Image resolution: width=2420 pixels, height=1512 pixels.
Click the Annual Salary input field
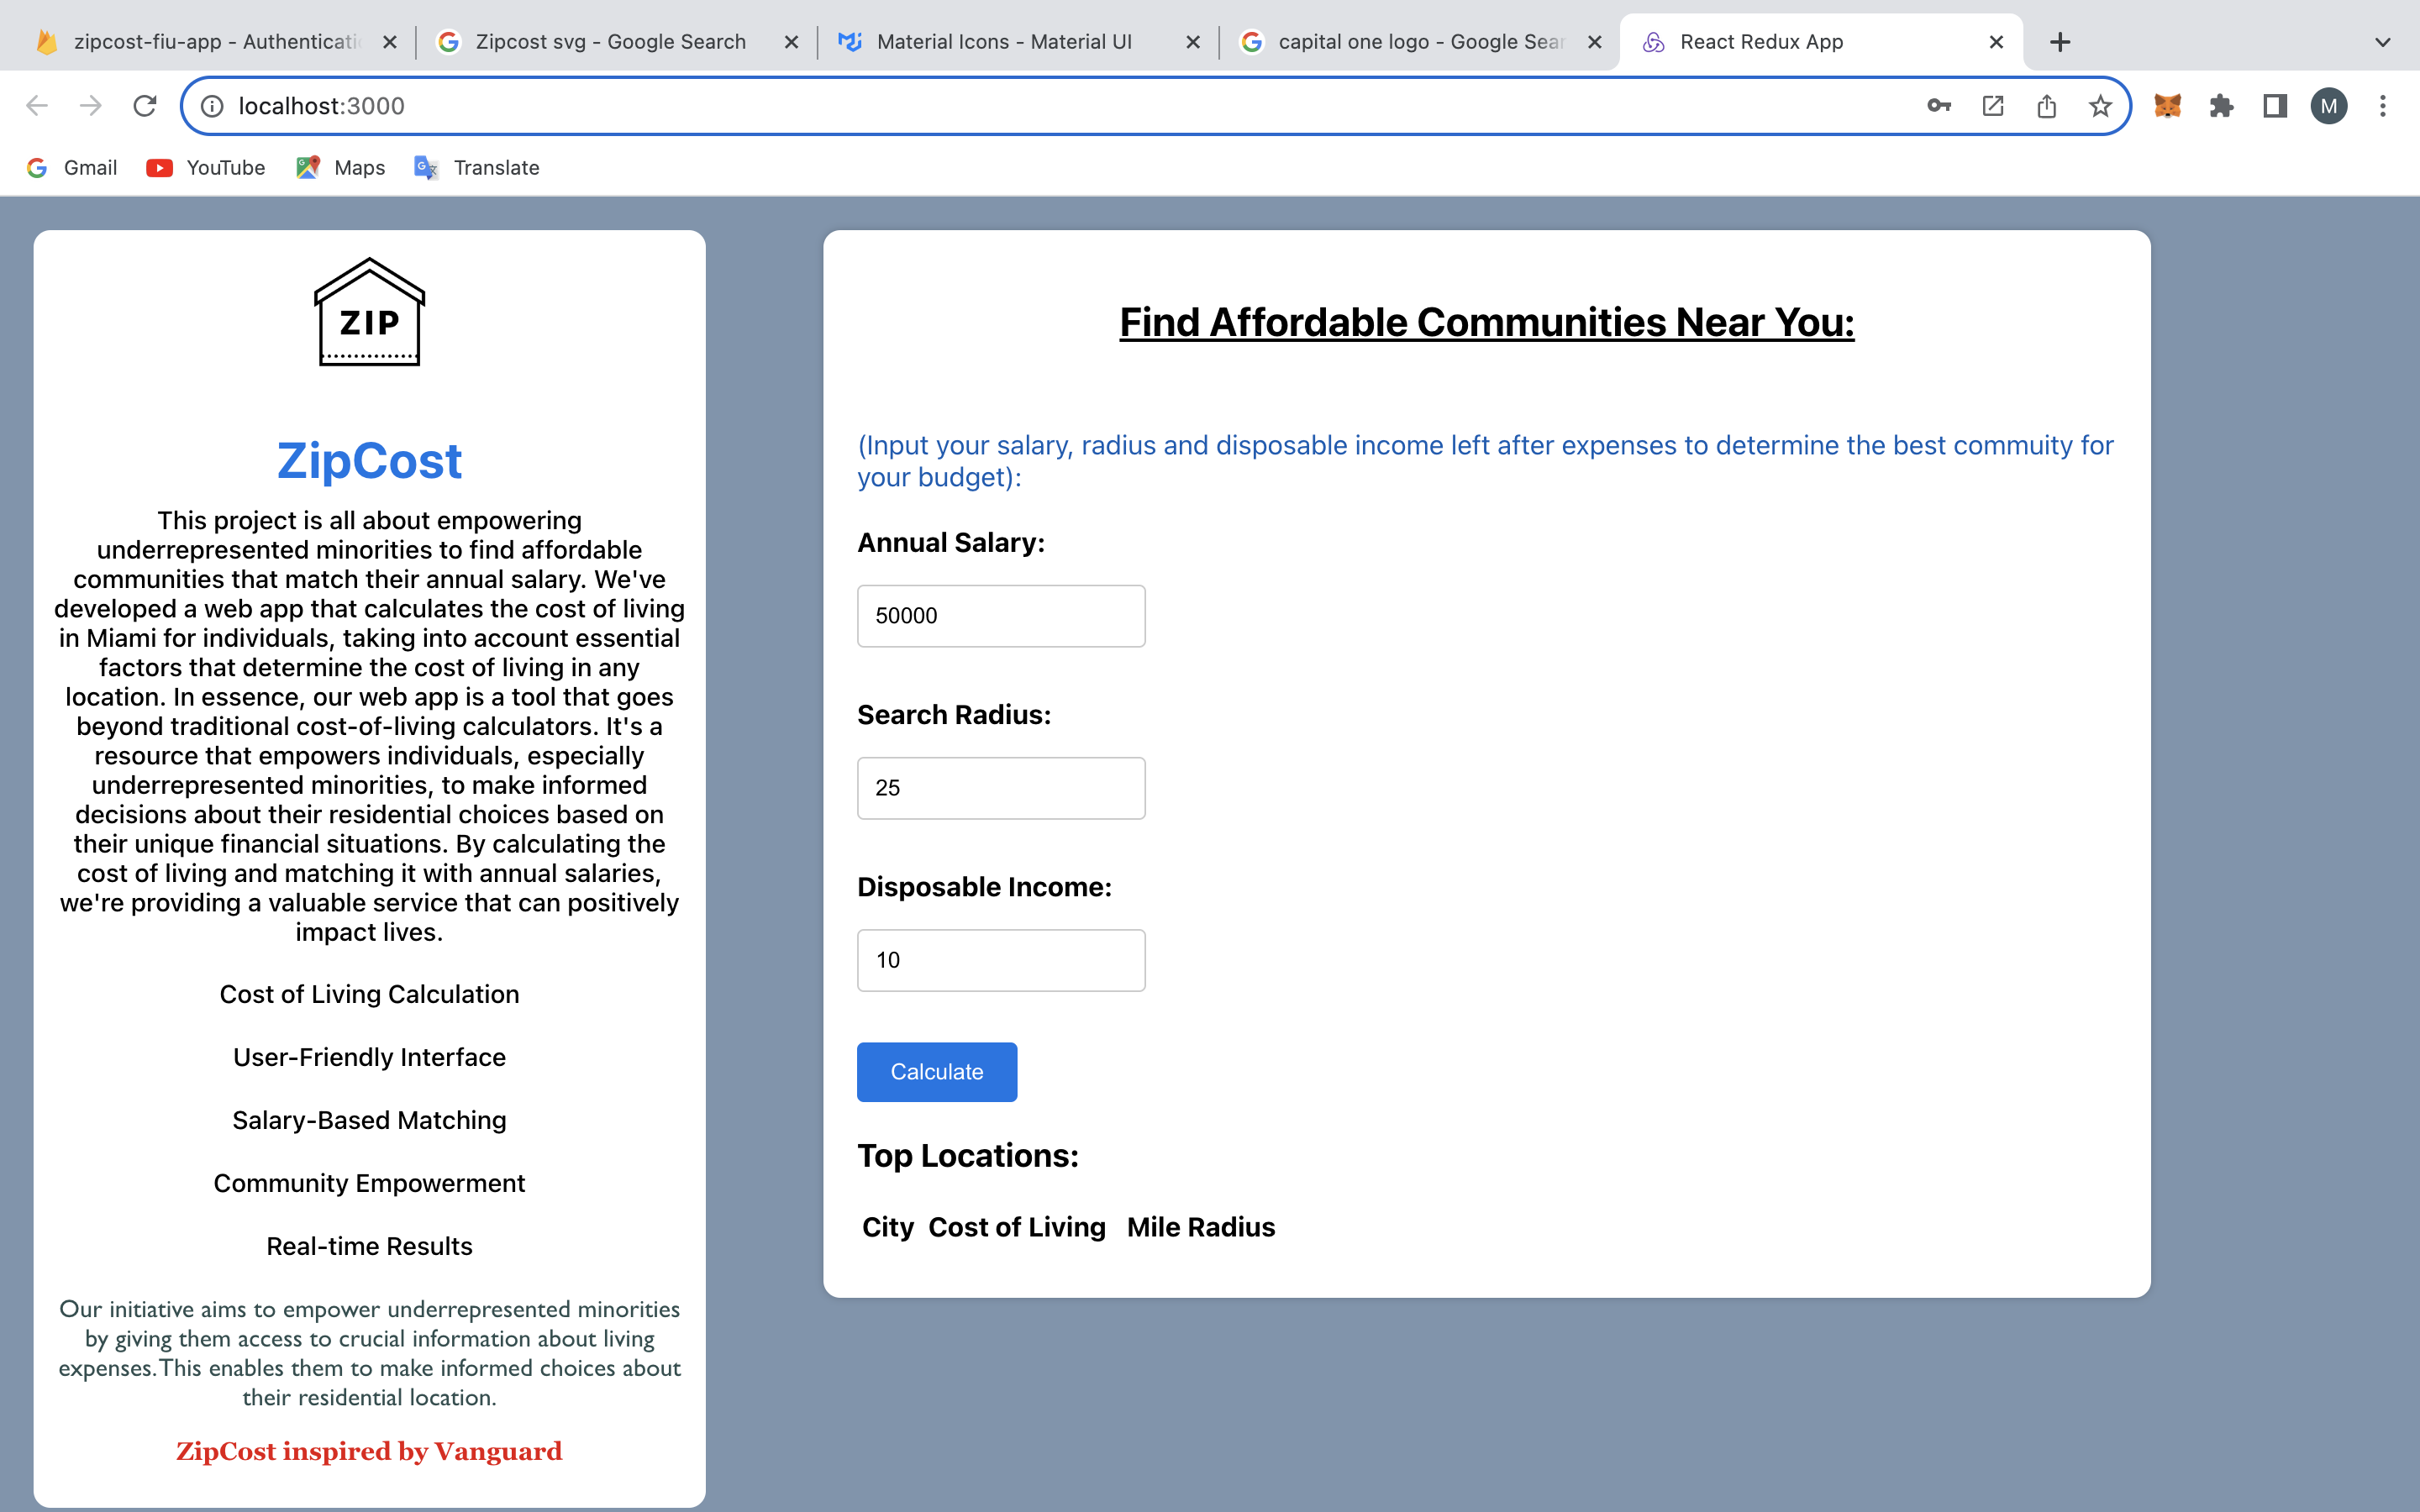[x=1001, y=616]
